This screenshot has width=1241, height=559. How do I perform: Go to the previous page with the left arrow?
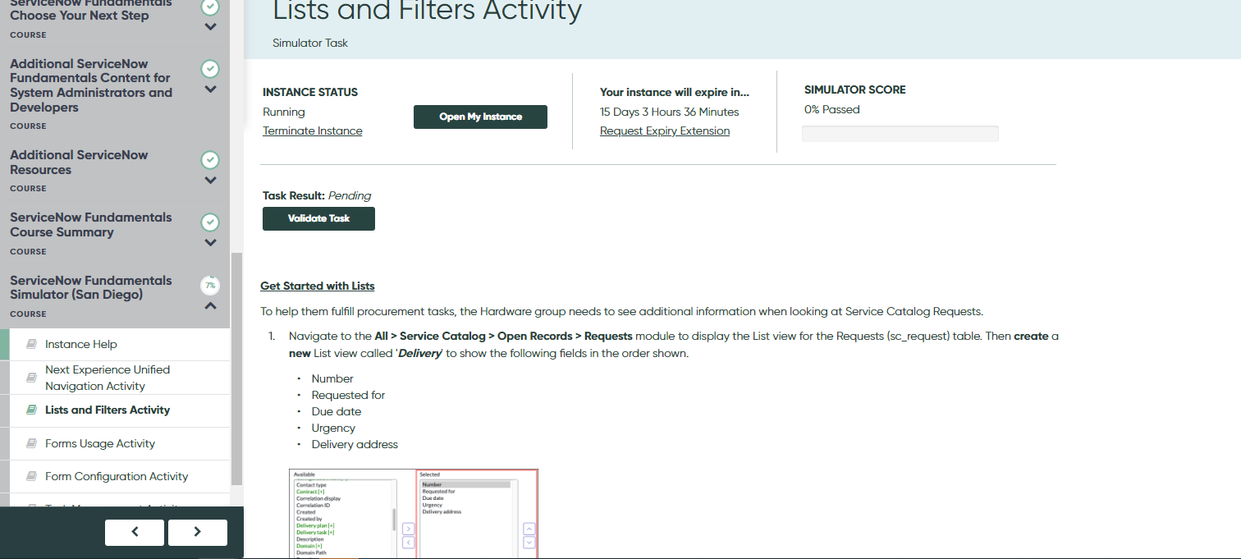pos(135,532)
